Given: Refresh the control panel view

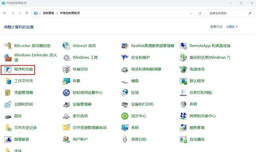Looking at the screenshot, I should (x=200, y=14).
